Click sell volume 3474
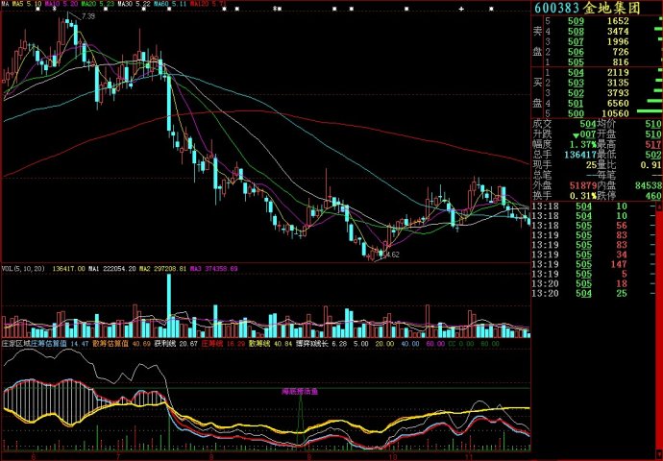Viewport: 663px width, 461px height. [618, 32]
